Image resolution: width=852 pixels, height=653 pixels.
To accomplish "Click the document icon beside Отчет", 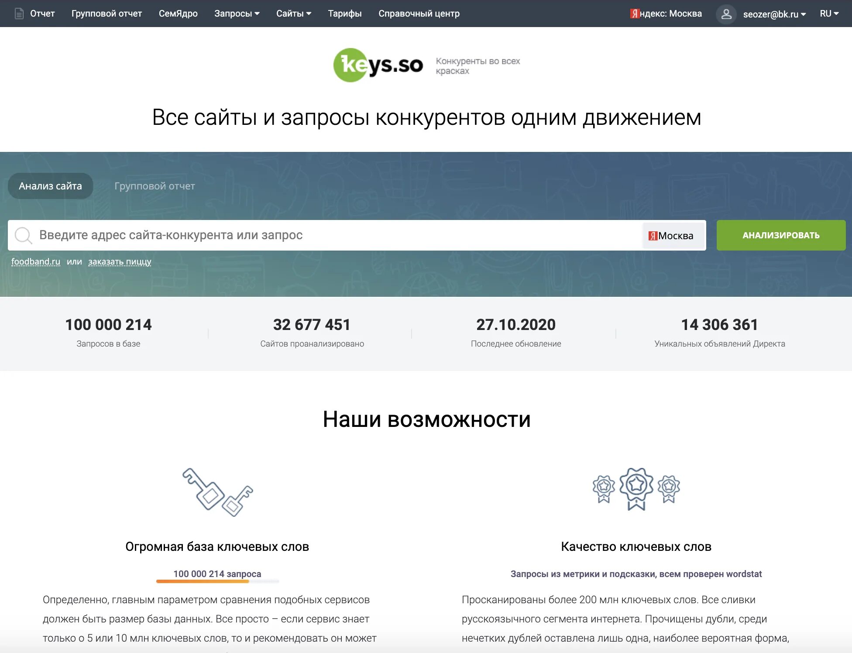I will coord(19,14).
